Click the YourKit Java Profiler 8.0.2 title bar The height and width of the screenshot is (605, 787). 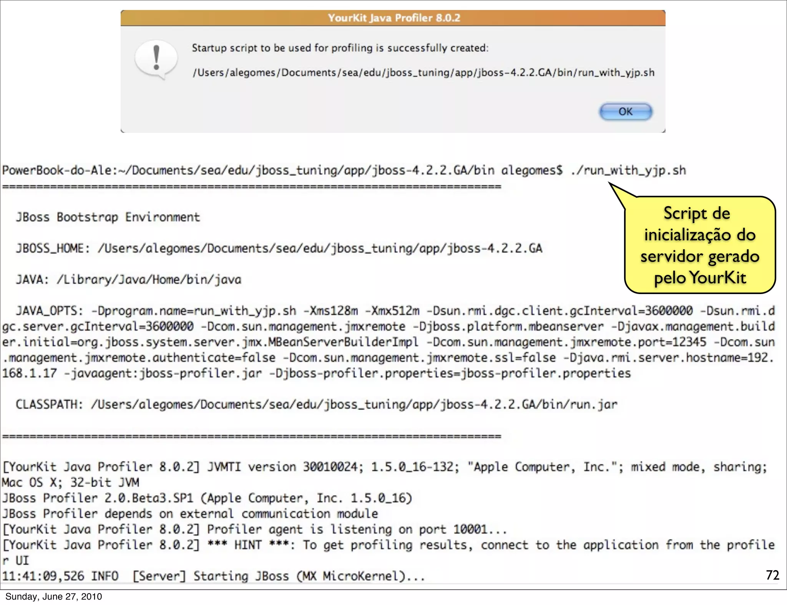pos(393,18)
